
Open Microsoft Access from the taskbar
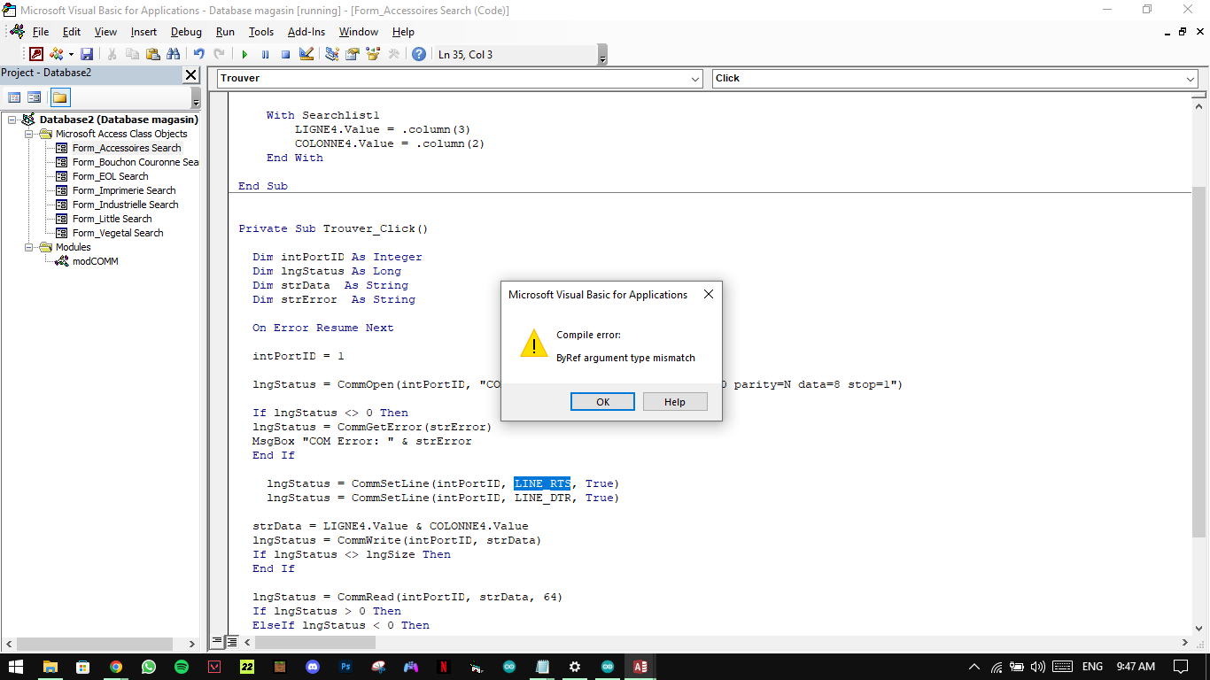click(x=640, y=667)
